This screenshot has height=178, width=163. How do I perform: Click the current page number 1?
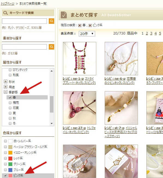[x=143, y=33]
